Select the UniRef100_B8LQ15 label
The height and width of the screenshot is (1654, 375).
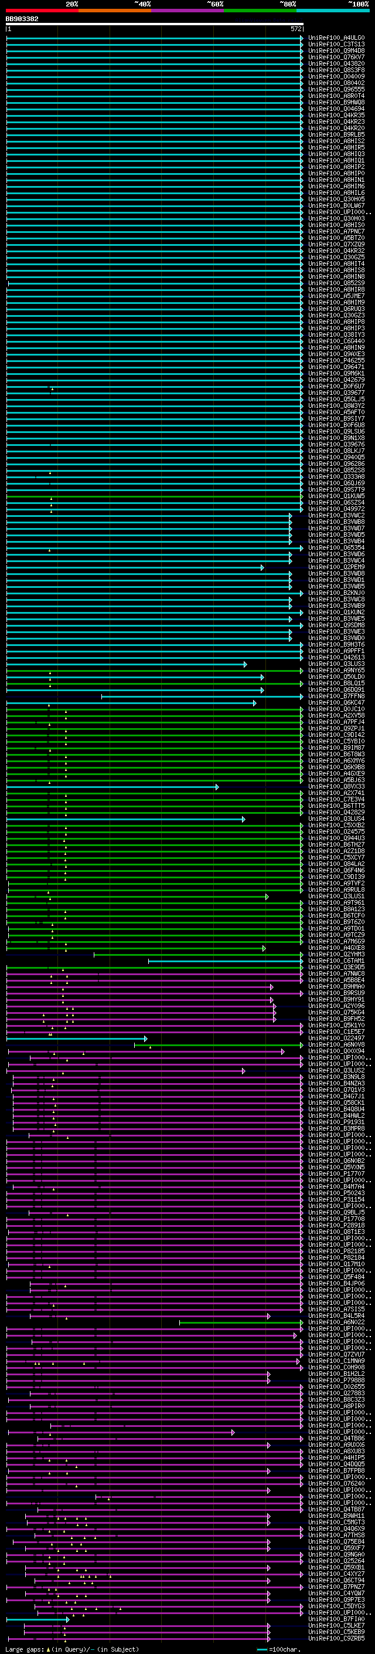336,683
